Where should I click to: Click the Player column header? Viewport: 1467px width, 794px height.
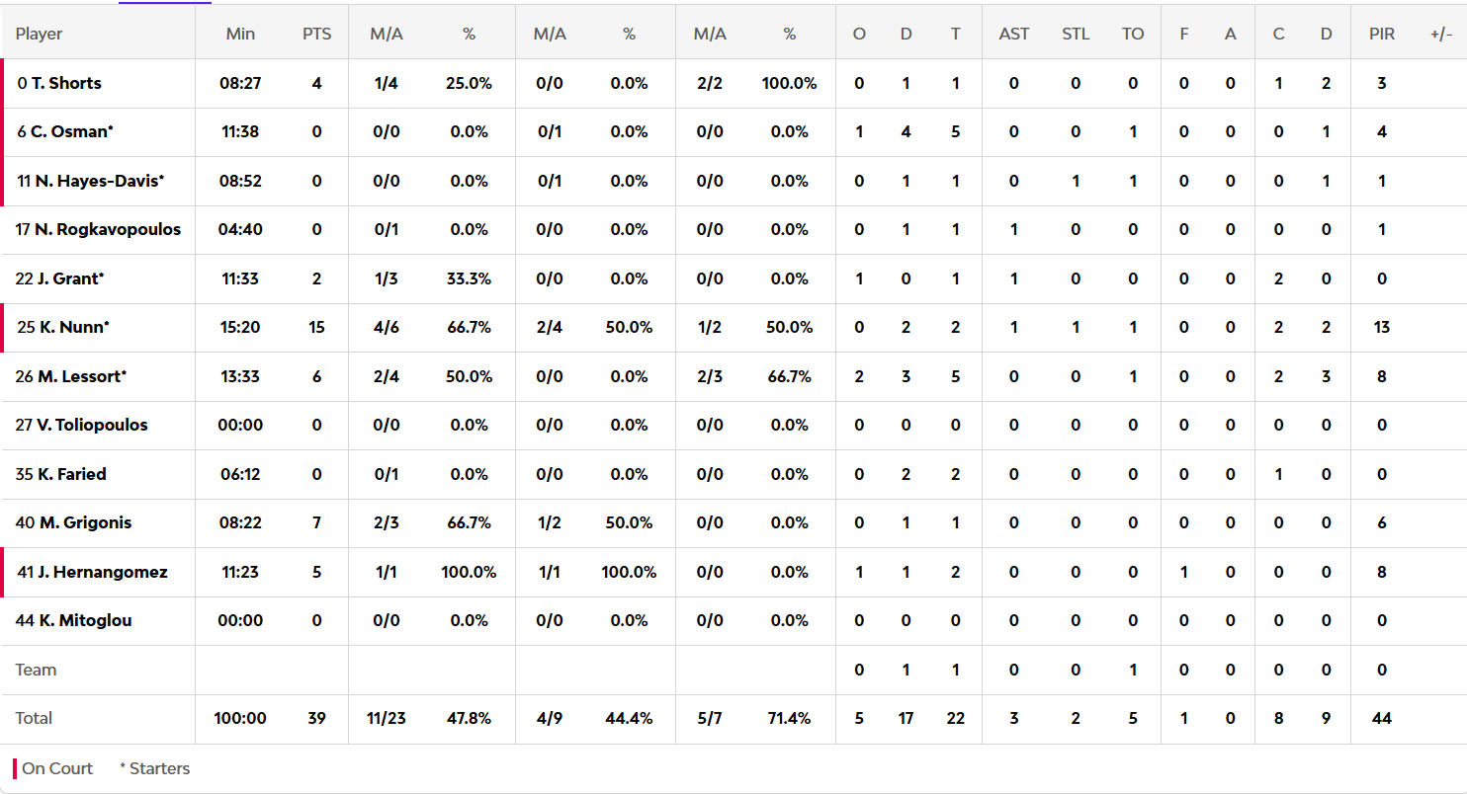click(x=39, y=34)
